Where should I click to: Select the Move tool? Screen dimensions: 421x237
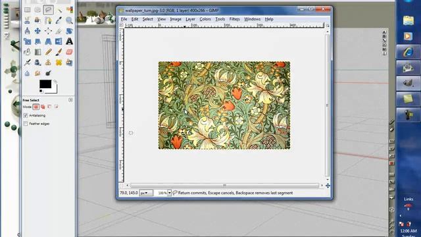click(37, 31)
